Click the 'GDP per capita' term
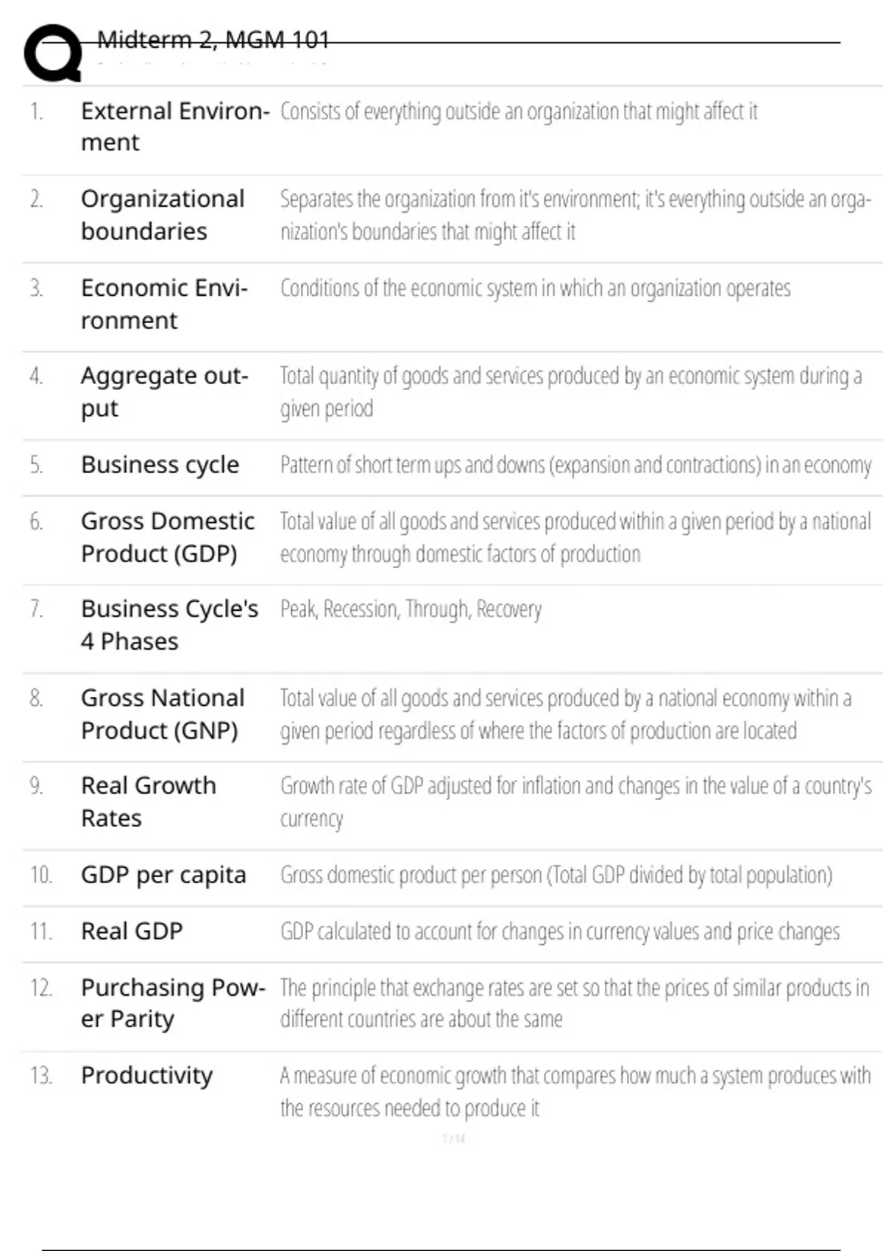Screen dimensions: 883x1251 [x=163, y=875]
